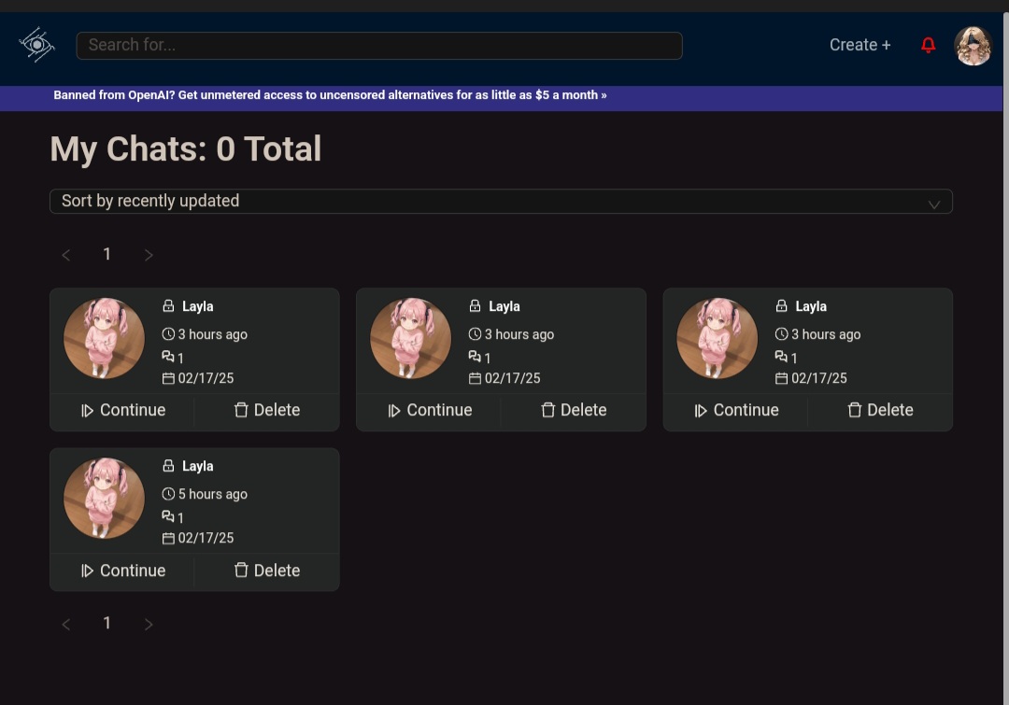Select page 1 in the top pagination

point(107,255)
